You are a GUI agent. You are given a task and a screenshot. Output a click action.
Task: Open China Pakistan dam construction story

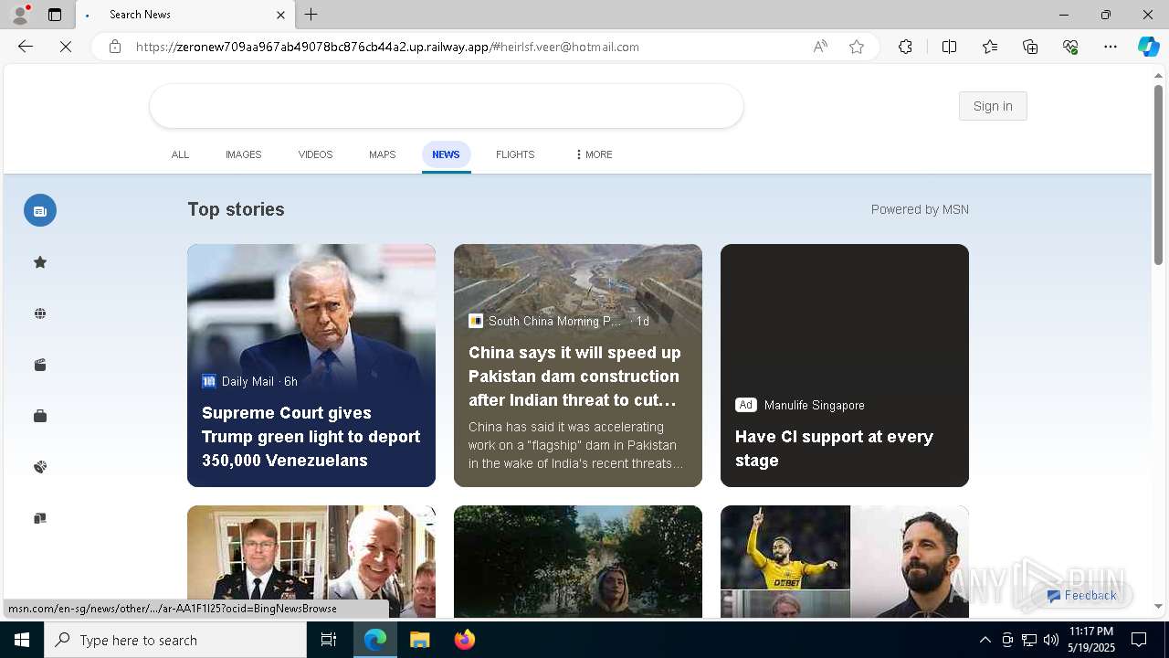point(578,366)
